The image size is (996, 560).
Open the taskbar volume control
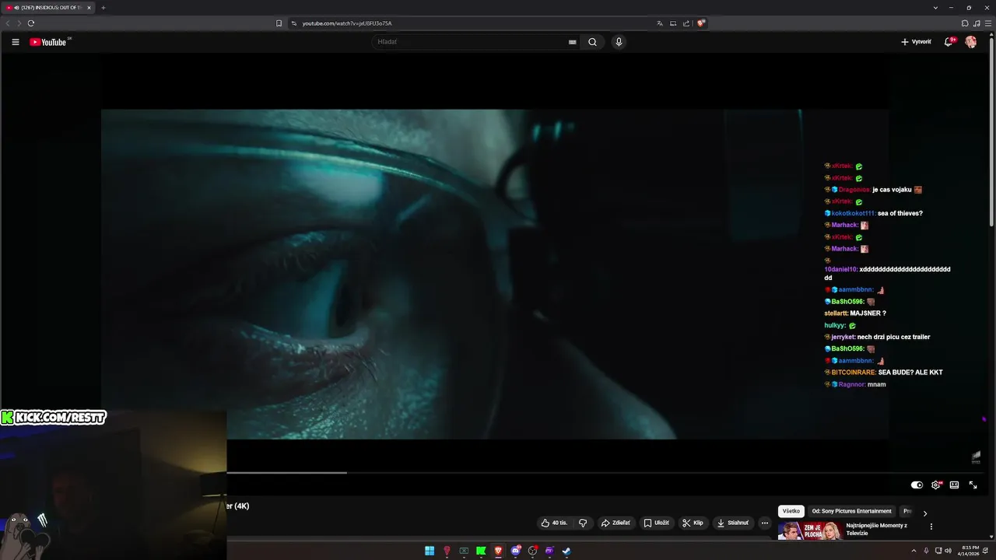click(948, 551)
